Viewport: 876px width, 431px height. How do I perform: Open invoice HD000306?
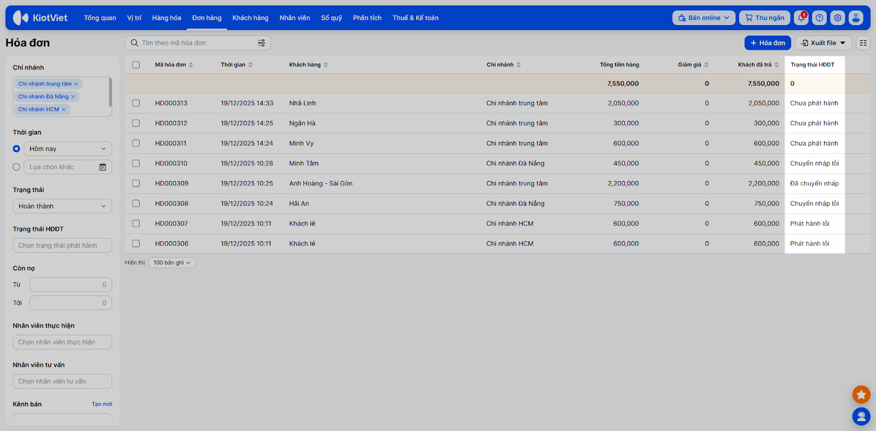point(171,243)
